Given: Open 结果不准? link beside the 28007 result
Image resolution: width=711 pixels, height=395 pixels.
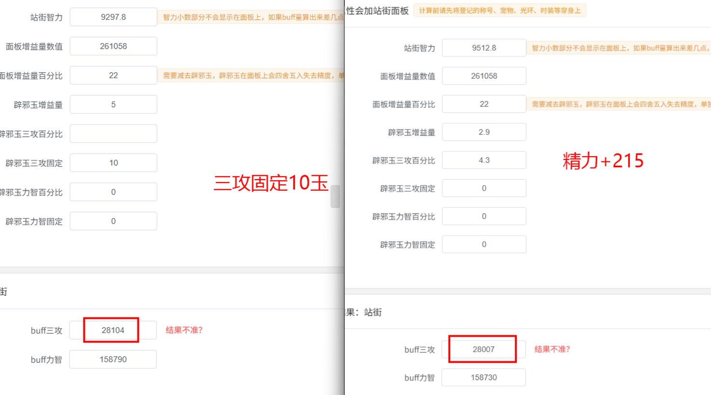Looking at the screenshot, I should (x=552, y=350).
